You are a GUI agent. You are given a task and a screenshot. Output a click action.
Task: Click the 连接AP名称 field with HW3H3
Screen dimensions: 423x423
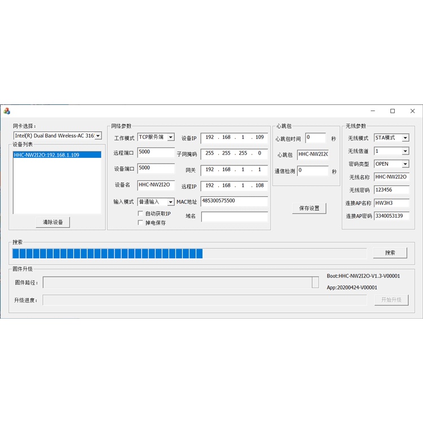[391, 203]
